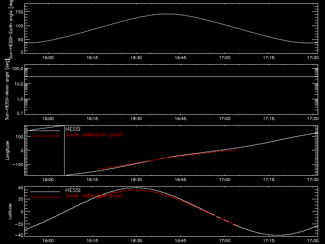Click the '10.0' tick label on Moon angle axis

pyautogui.click(x=19, y=84)
